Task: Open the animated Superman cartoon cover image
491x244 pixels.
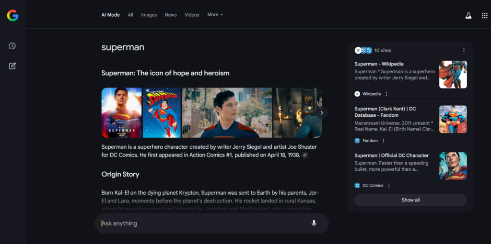Action: point(162,112)
